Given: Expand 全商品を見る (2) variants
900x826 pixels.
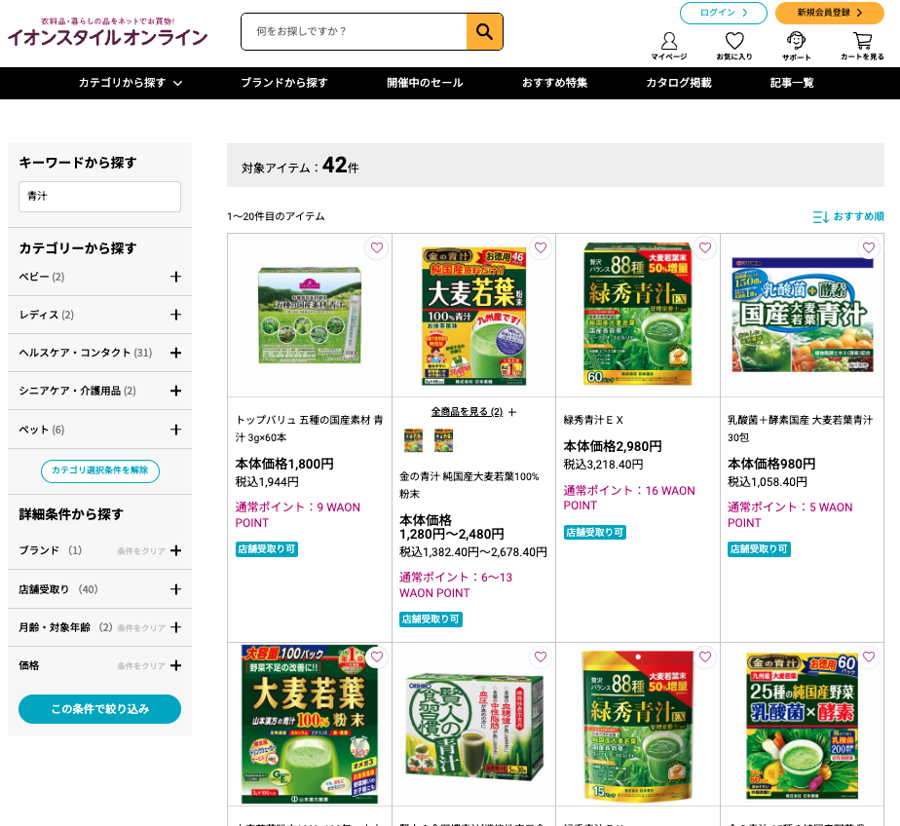Looking at the screenshot, I should point(473,412).
